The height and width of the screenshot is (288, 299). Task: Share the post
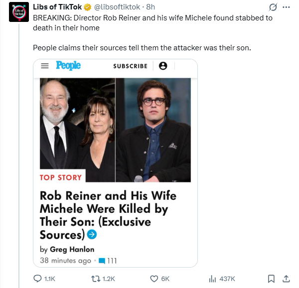click(x=286, y=279)
